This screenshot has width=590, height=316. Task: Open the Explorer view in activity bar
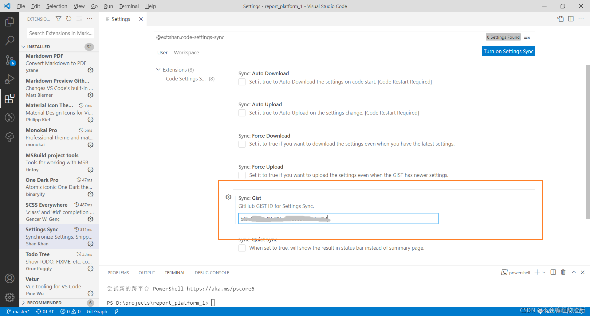pos(10,22)
